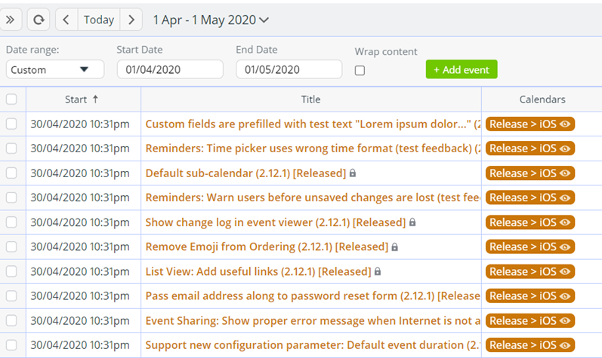This screenshot has height=358, width=602.
Task: Open the 1 Apr - 1 May 2020 date picker
Action: [211, 20]
